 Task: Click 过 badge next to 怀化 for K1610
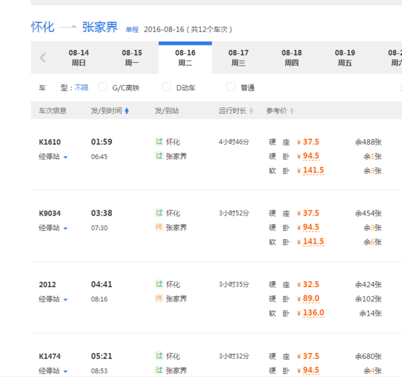[159, 141]
